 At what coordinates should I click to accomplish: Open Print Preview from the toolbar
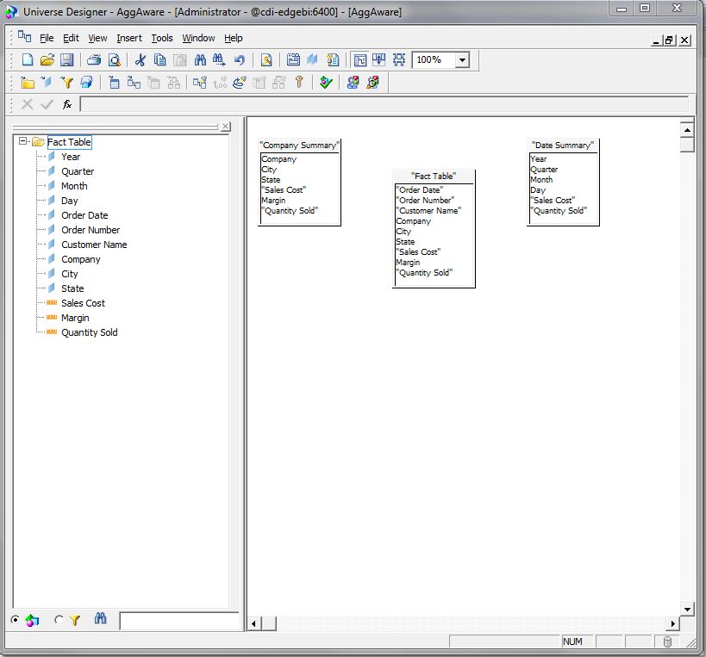pos(115,59)
